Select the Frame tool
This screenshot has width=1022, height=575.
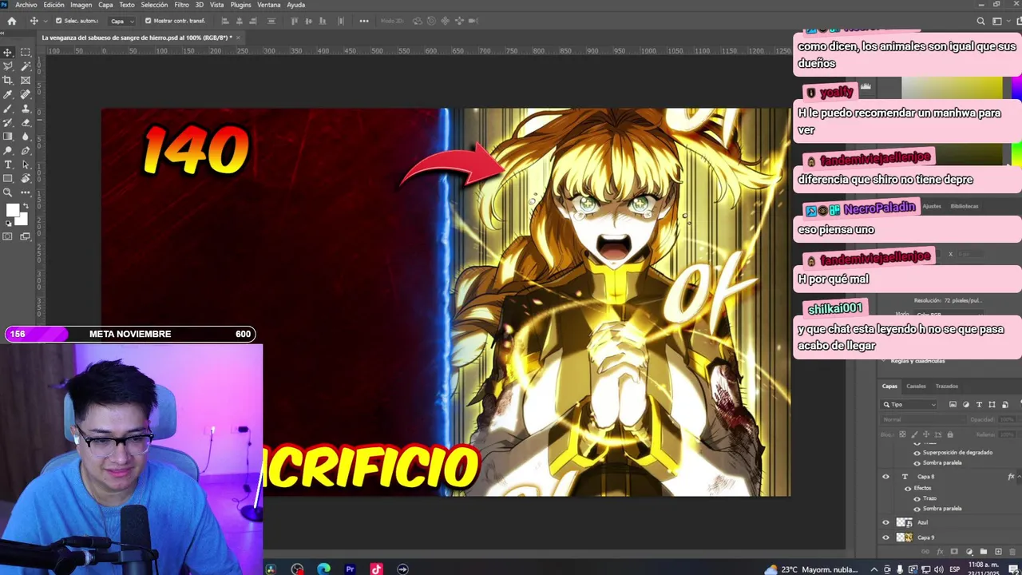26,81
